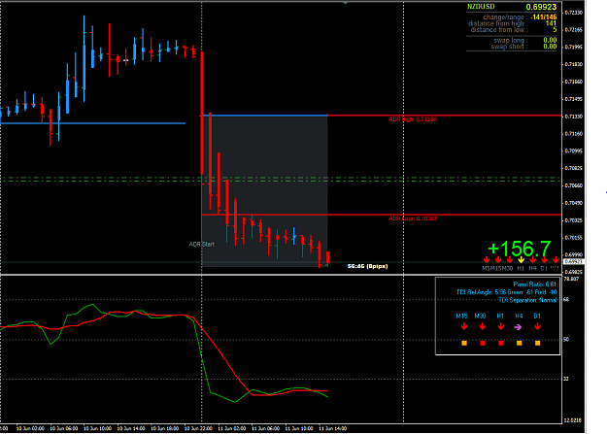The width and height of the screenshot is (607, 434).
Task: Click the TDI panel H1 red down arrow
Action: 501,327
